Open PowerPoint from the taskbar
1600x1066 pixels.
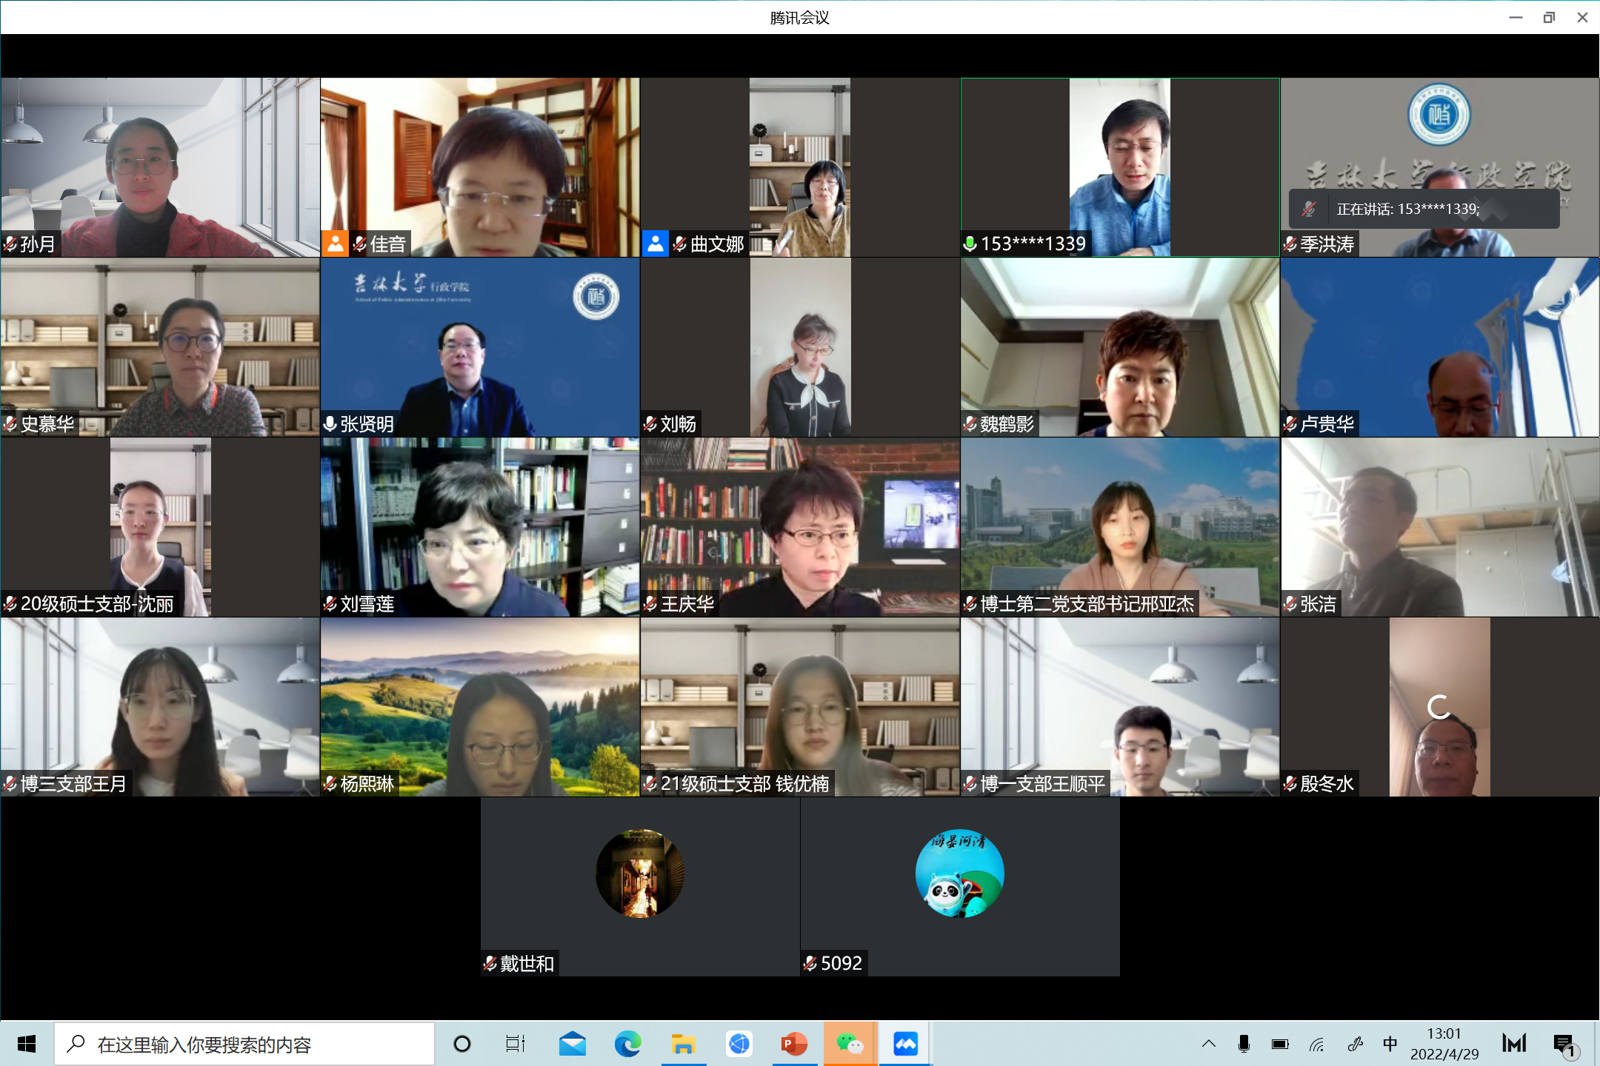(794, 1044)
